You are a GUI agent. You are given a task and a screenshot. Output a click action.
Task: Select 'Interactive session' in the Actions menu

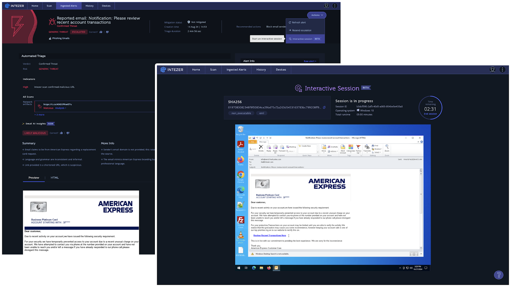tap(304, 39)
